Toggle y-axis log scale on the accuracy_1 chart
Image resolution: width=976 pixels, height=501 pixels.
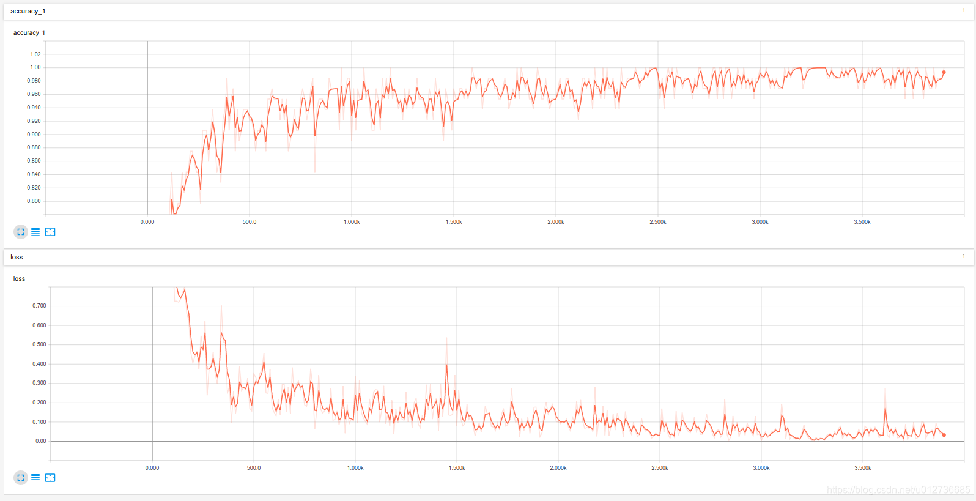point(35,232)
